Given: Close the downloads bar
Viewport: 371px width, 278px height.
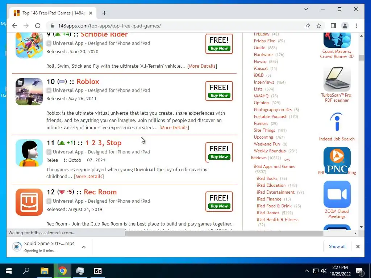Looking at the screenshot, I should pyautogui.click(x=358, y=246).
